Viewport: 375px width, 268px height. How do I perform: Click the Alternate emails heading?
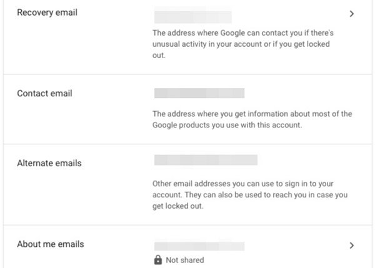[49, 163]
